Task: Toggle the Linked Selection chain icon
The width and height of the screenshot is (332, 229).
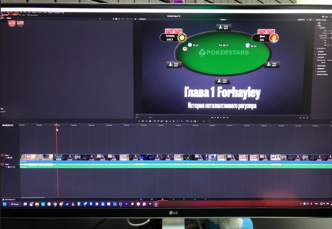Action: [170, 121]
